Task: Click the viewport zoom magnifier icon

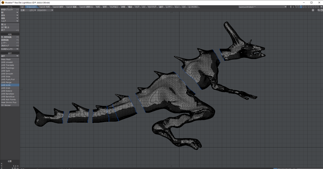Action: click(319, 10)
